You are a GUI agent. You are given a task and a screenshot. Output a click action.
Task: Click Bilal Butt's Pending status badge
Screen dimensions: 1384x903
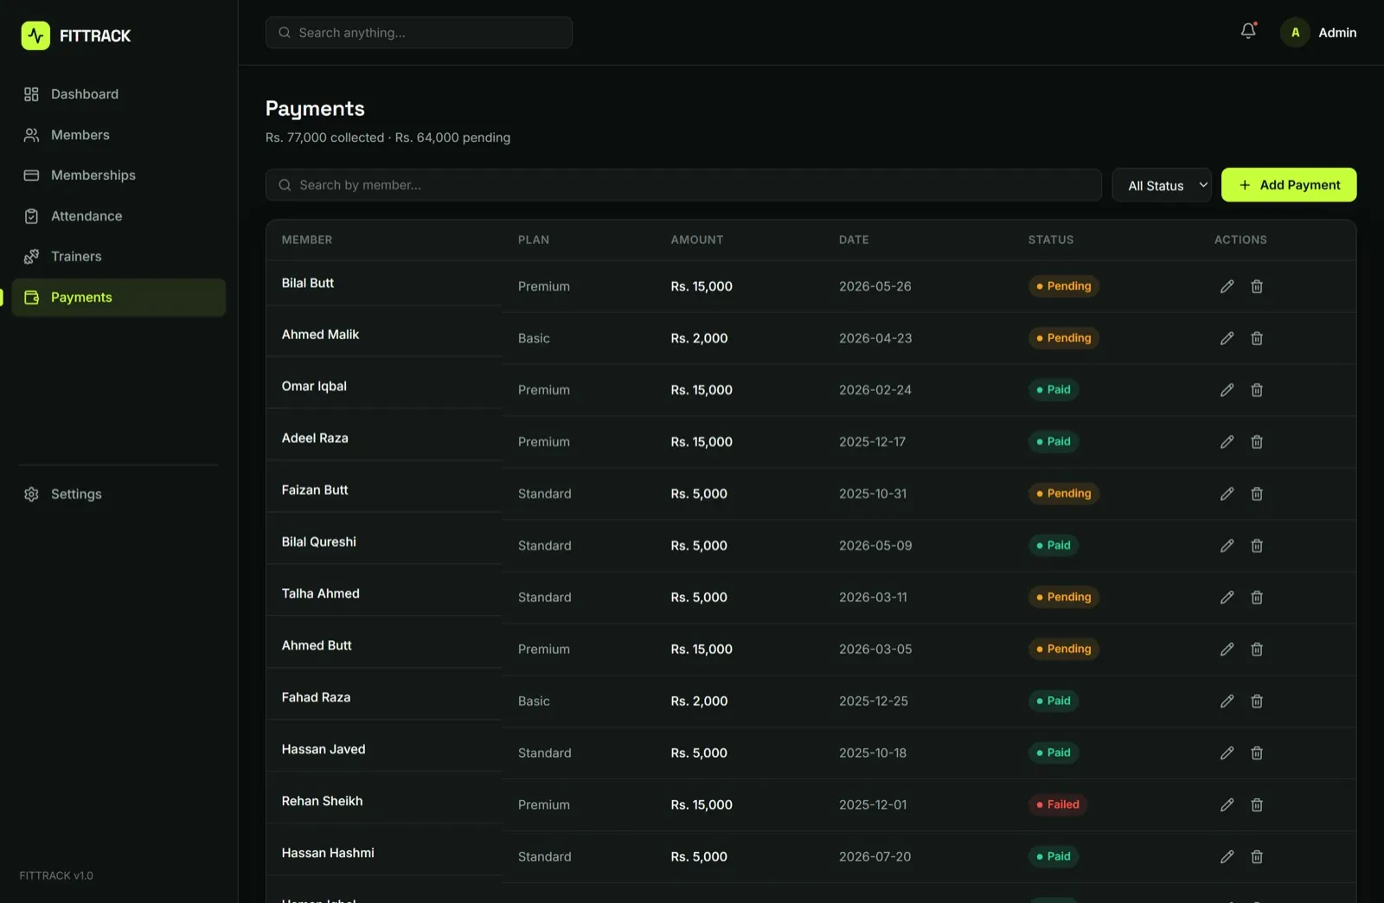point(1063,286)
